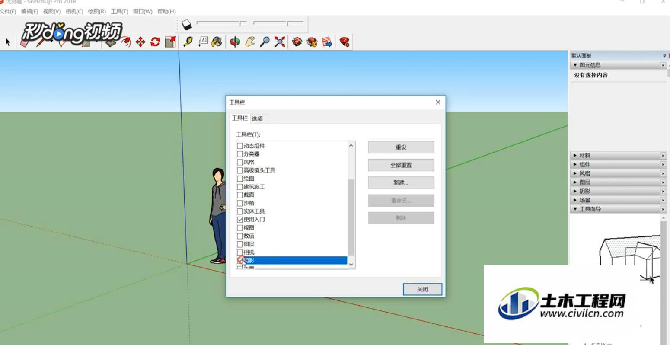Open the 相机(C) menu

coord(74,11)
